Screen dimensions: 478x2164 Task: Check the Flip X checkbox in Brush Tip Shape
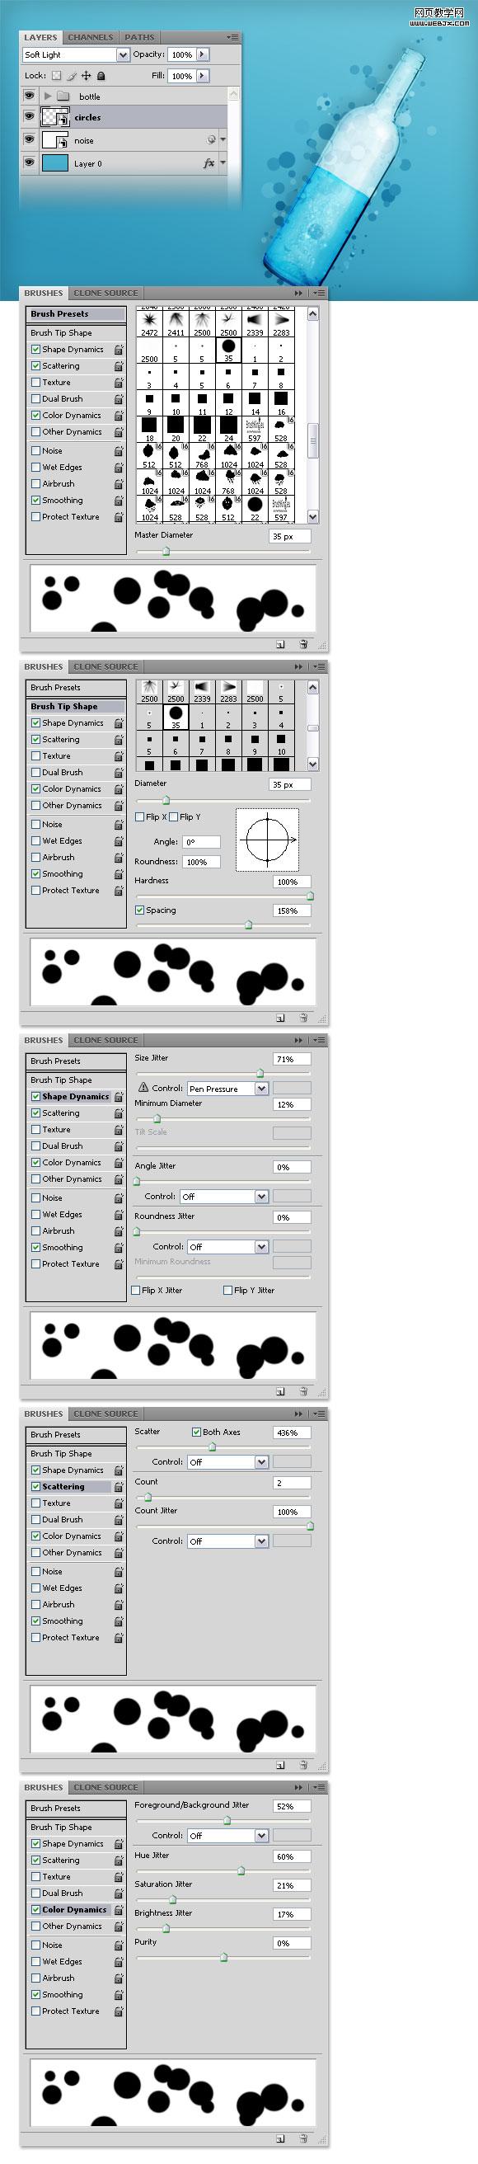click(x=140, y=816)
